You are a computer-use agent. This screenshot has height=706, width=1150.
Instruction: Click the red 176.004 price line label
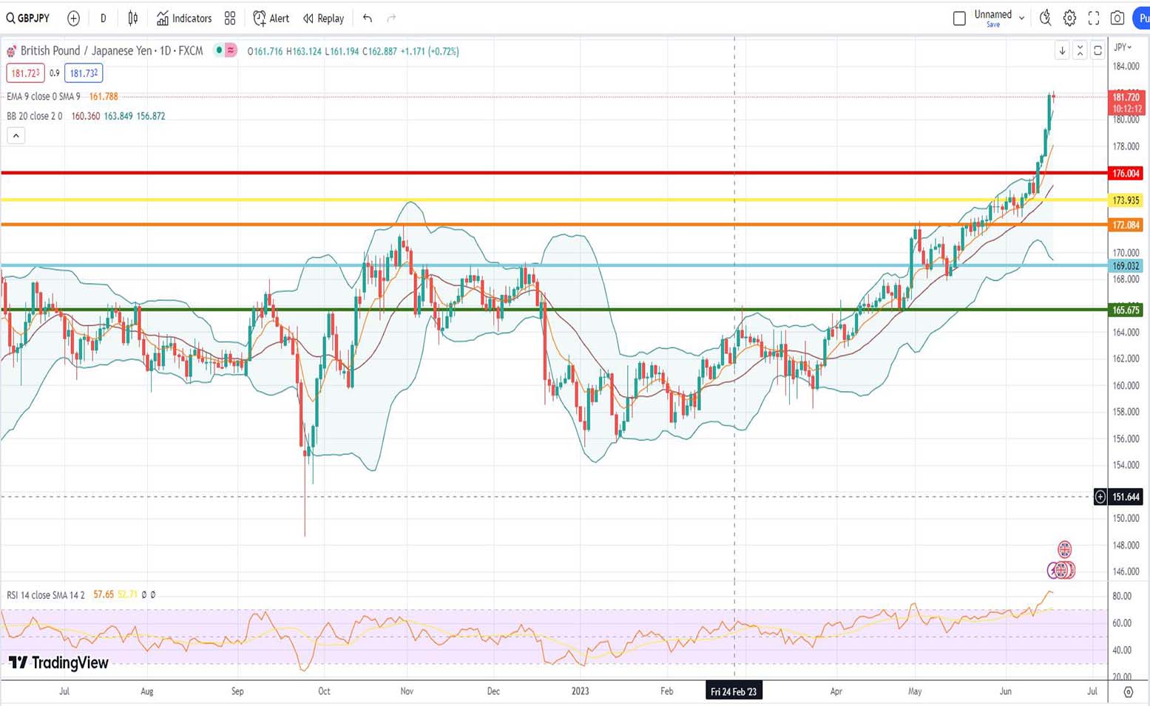pyautogui.click(x=1126, y=174)
